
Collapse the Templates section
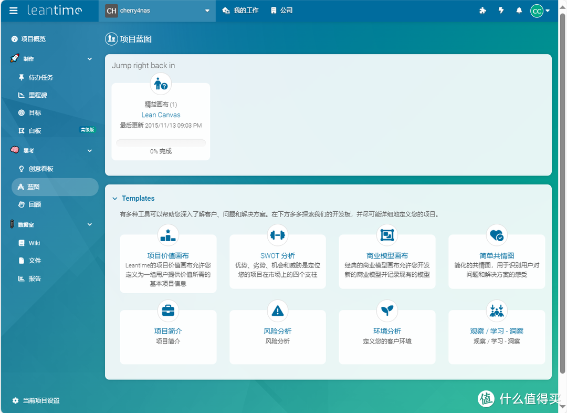coord(115,198)
